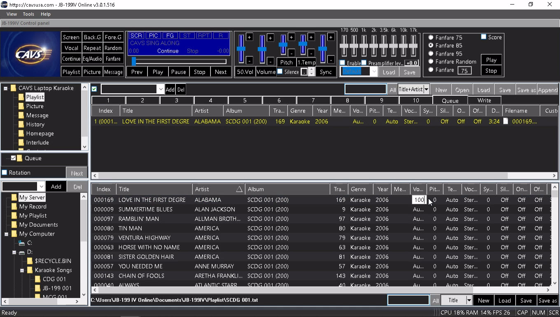Open the playlist name dropdown beside Add/Del
The height and width of the screenshot is (317, 560).
(160, 89)
